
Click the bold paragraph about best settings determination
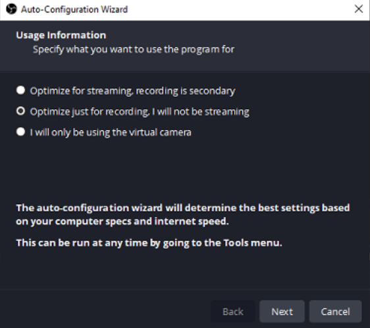point(183,215)
